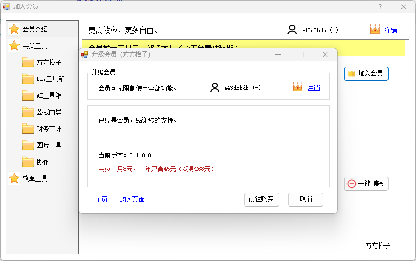Click the DIY工具箱 folder icon
The width and height of the screenshot is (416, 261).
[28, 79]
